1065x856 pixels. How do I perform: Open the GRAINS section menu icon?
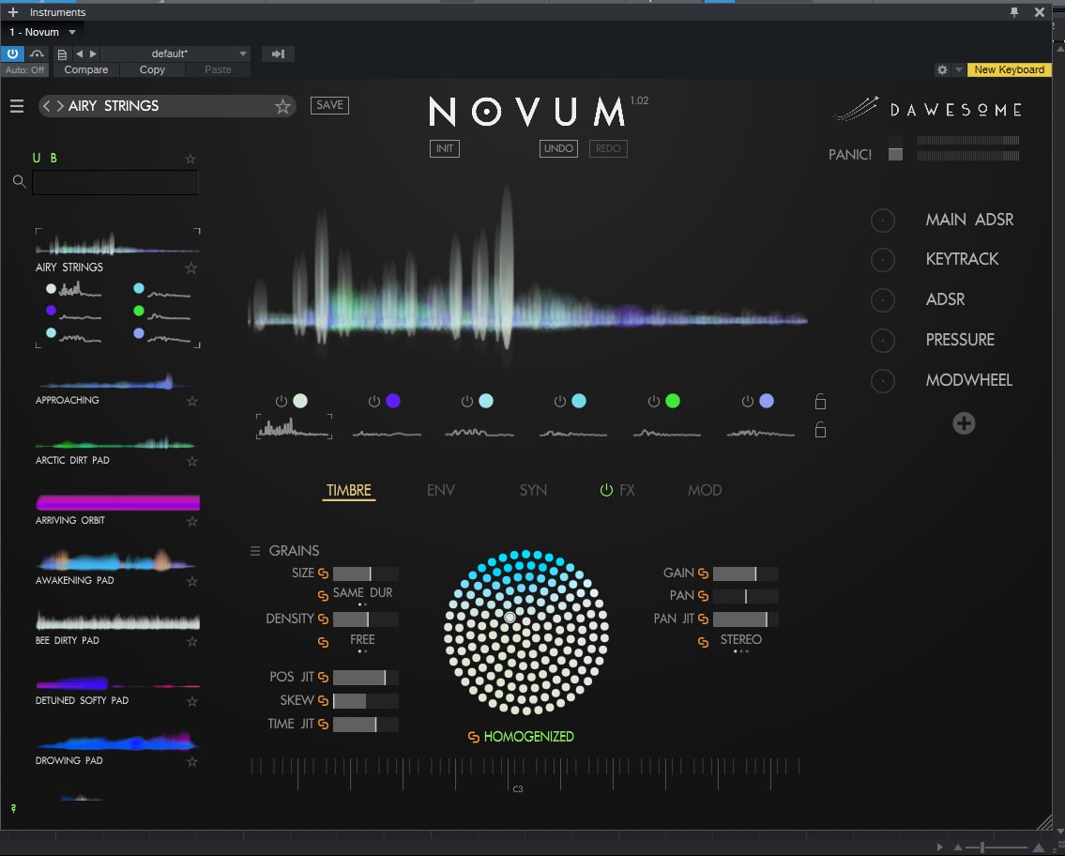[x=255, y=551]
